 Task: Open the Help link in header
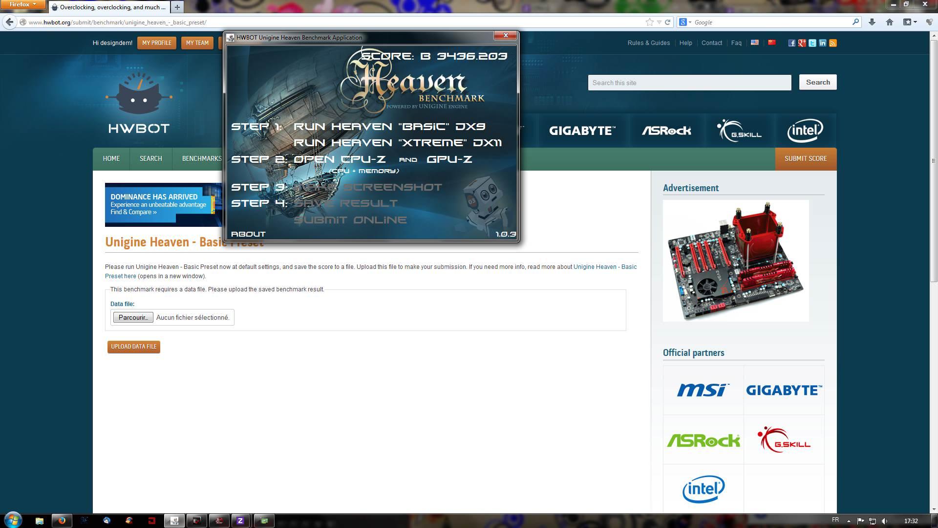pyautogui.click(x=685, y=43)
